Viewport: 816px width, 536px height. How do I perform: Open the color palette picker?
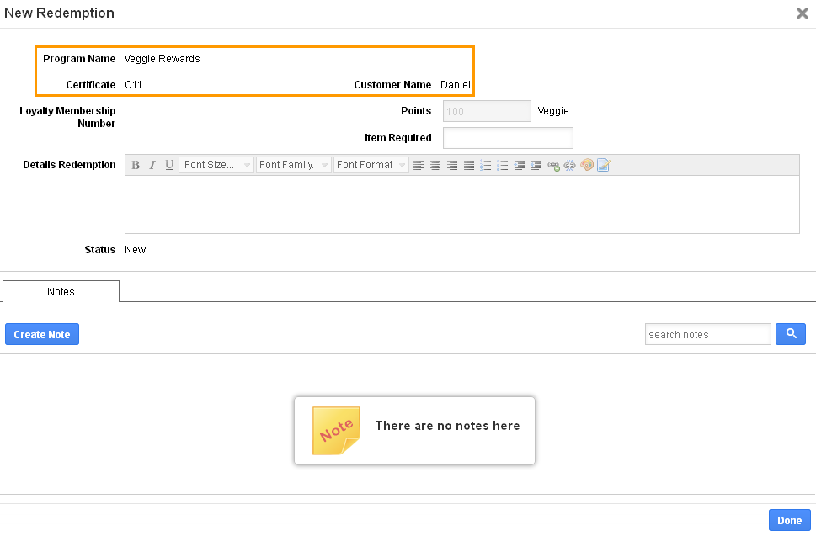586,165
